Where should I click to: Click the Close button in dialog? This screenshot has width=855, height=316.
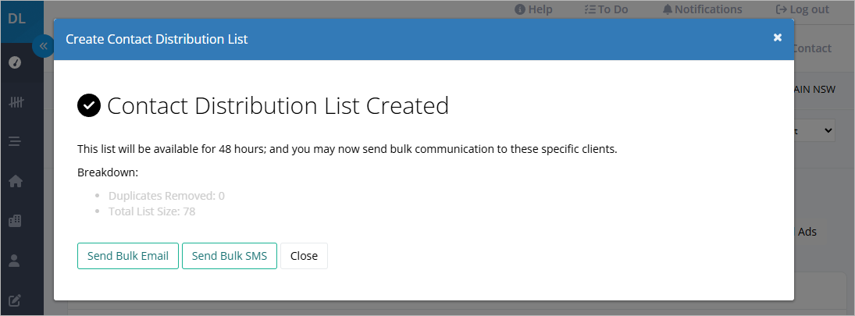tap(305, 256)
